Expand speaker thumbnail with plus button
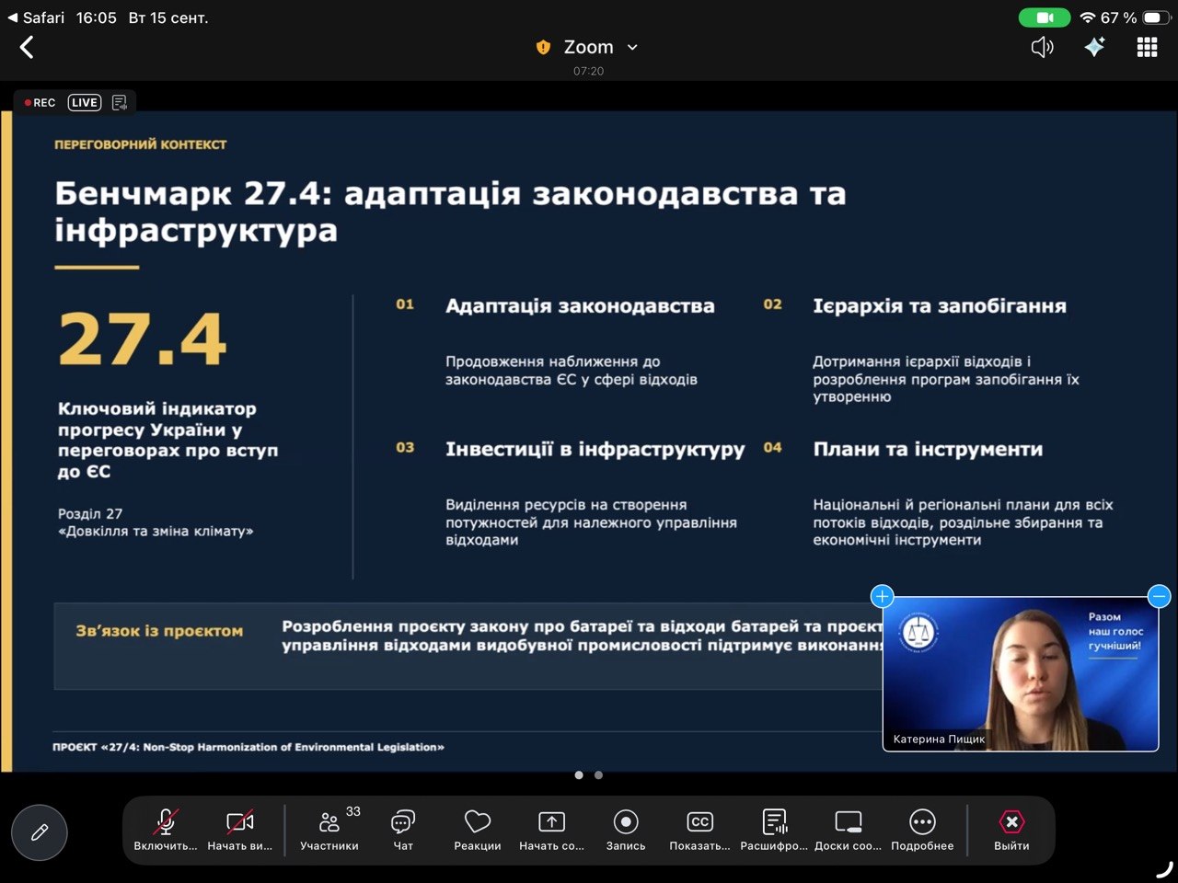This screenshot has width=1178, height=883. [882, 596]
